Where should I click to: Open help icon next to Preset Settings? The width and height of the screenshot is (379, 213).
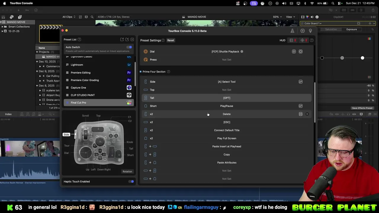tap(163, 40)
